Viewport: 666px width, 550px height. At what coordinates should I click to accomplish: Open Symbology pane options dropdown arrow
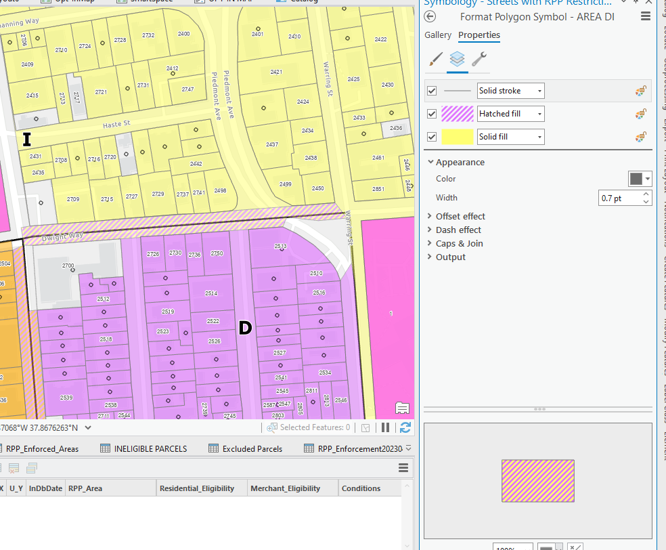coord(623,2)
